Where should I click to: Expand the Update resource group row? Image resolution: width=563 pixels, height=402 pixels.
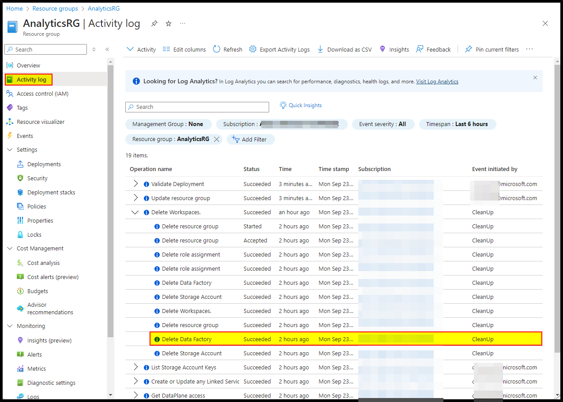tap(135, 198)
